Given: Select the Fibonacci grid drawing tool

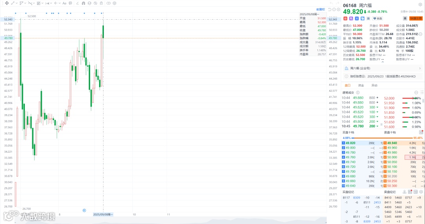Looking at the screenshot, I should click(39, 3).
